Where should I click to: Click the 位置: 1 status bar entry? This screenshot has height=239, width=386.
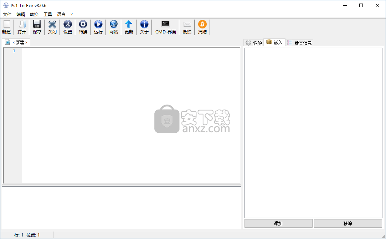pos(33,235)
